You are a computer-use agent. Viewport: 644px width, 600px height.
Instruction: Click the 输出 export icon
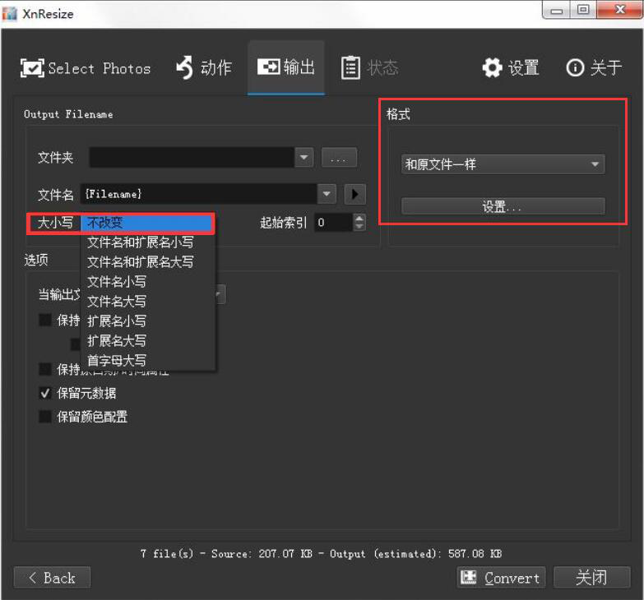pyautogui.click(x=269, y=67)
